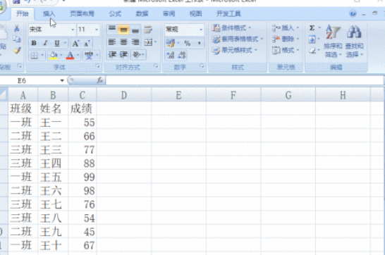Click inside the formula bar
385x255 pixels.
(x=245, y=80)
